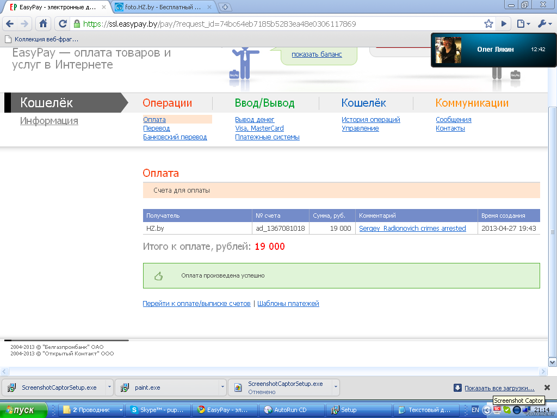Click the thumbs-up success icon
This screenshot has width=557, height=418.
pyautogui.click(x=159, y=276)
